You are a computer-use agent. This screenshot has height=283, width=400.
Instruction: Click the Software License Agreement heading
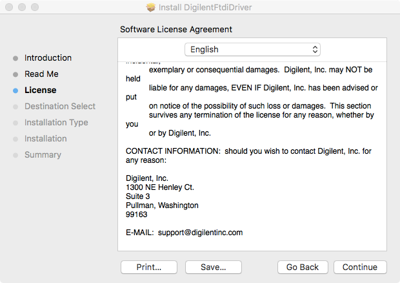coord(176,29)
